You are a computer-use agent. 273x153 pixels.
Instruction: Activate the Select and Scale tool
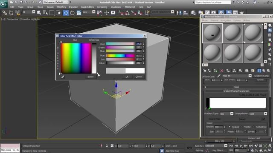(79, 13)
